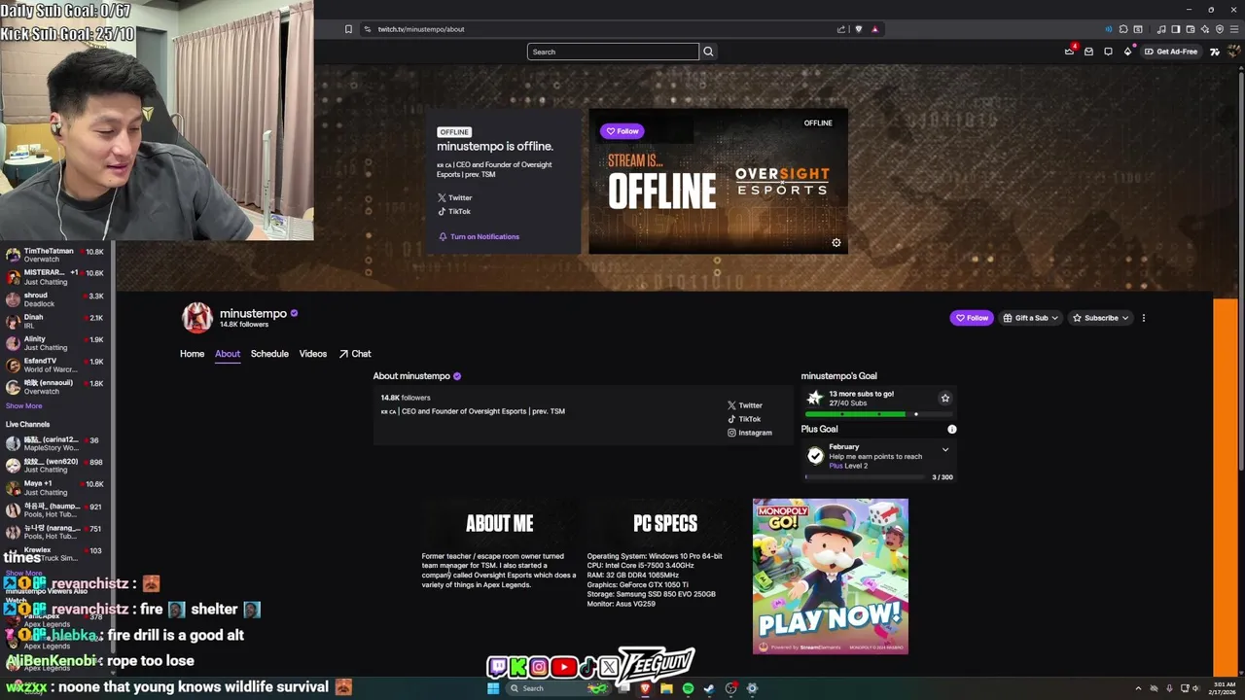
Task: Bookmark this page with the bookmark icon
Action: (x=348, y=29)
